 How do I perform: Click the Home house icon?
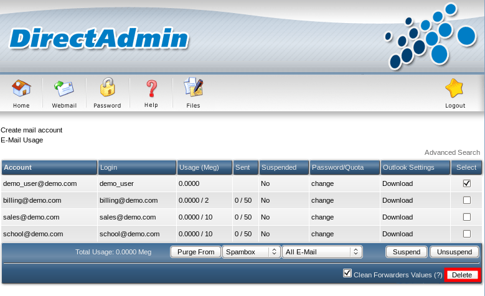(21, 89)
